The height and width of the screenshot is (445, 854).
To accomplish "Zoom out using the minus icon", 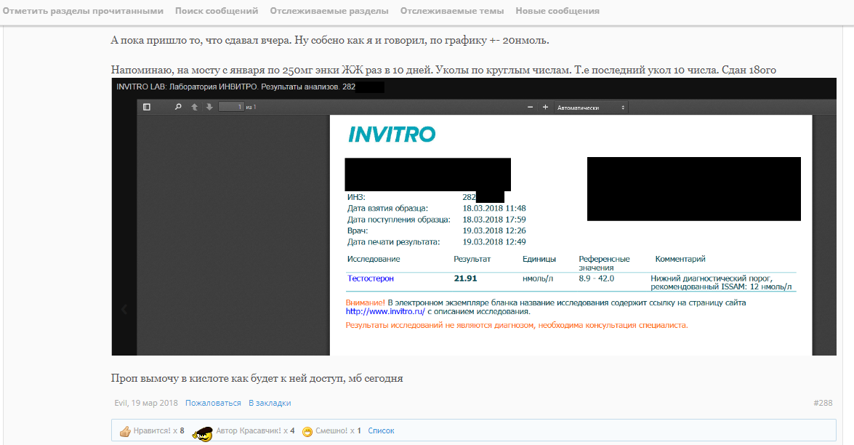I will coord(531,107).
